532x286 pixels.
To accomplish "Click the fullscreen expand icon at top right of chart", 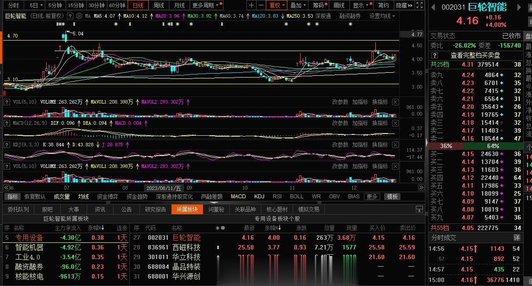I will (x=421, y=5).
